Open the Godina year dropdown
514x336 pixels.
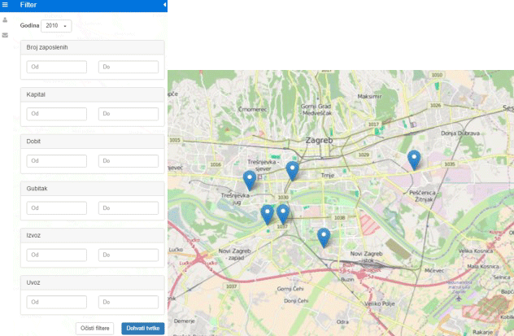(x=56, y=26)
